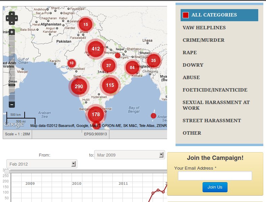Click the 'EPSG:900913' projection text
Viewport: 266px width, 202px height.
click(96, 134)
